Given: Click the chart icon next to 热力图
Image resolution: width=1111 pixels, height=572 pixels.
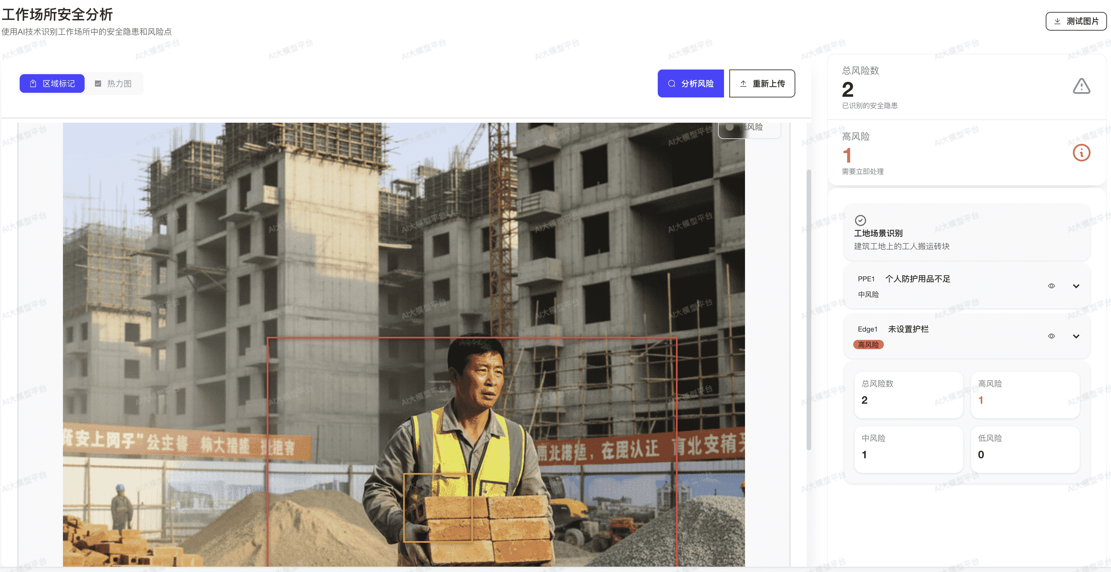Looking at the screenshot, I should click(98, 83).
